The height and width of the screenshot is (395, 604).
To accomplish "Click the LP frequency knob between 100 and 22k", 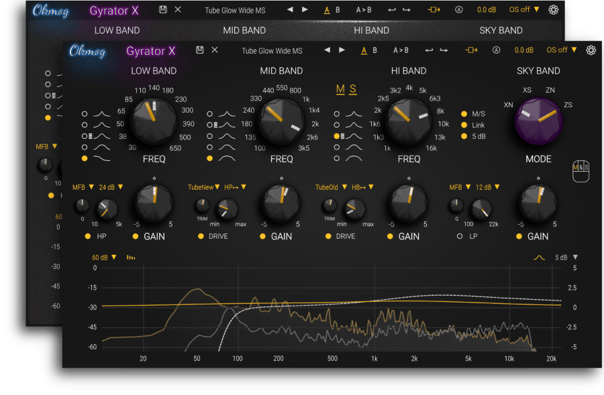I will click(481, 209).
